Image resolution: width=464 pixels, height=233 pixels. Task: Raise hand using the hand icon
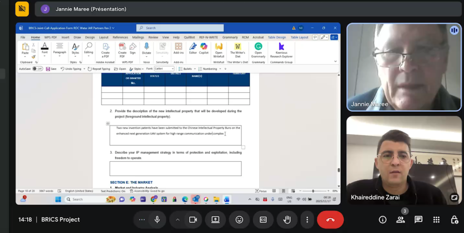tap(287, 220)
